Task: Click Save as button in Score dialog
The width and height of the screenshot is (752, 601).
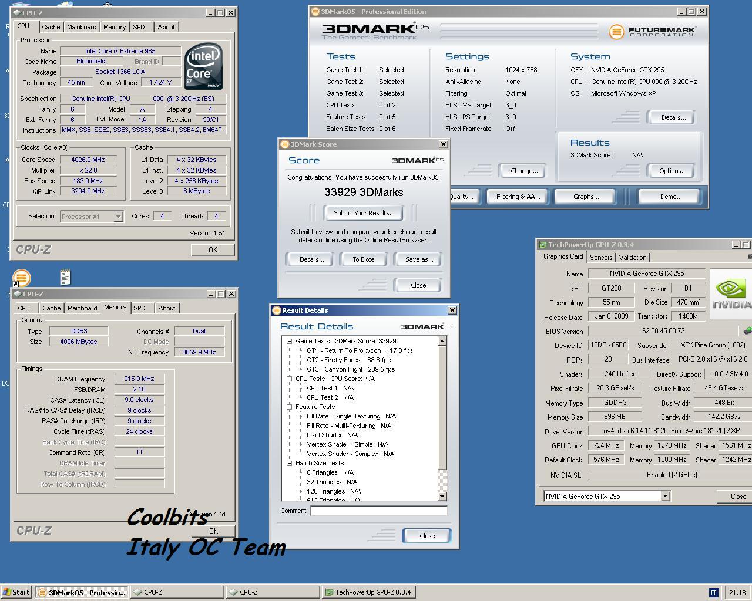Action: [x=419, y=259]
